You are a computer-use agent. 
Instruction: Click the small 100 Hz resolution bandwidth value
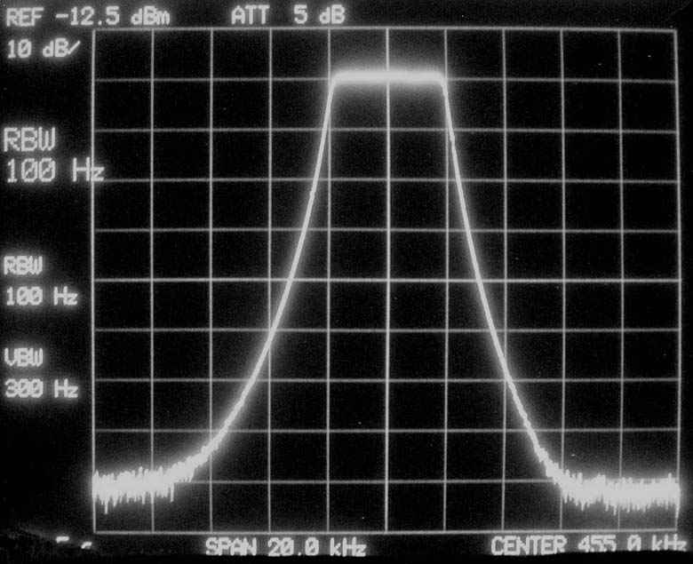click(41, 297)
